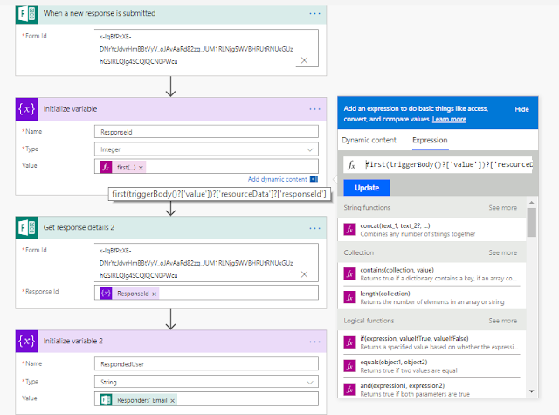The image size is (559, 415).
Task: Click the expression formula input box
Action: tap(448, 164)
